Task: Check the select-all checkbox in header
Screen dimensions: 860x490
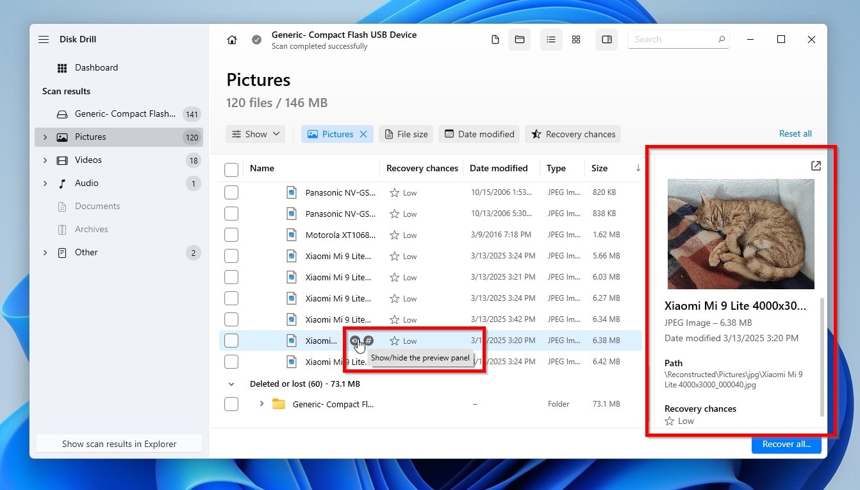Action: click(x=231, y=169)
